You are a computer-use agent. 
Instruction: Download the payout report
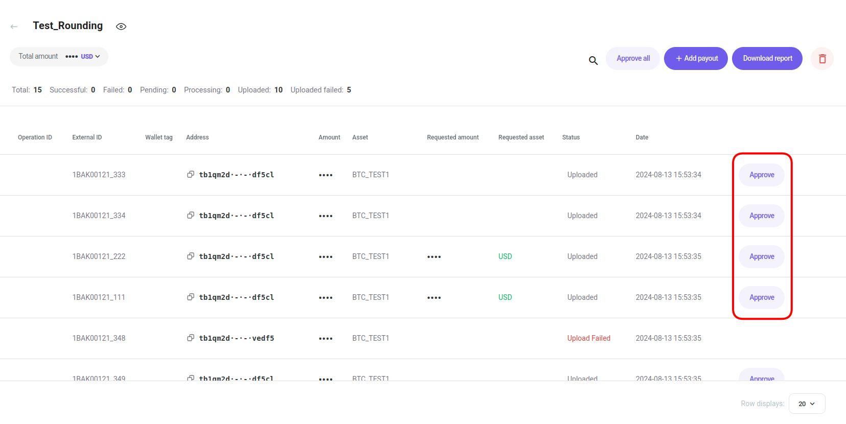pyautogui.click(x=767, y=59)
